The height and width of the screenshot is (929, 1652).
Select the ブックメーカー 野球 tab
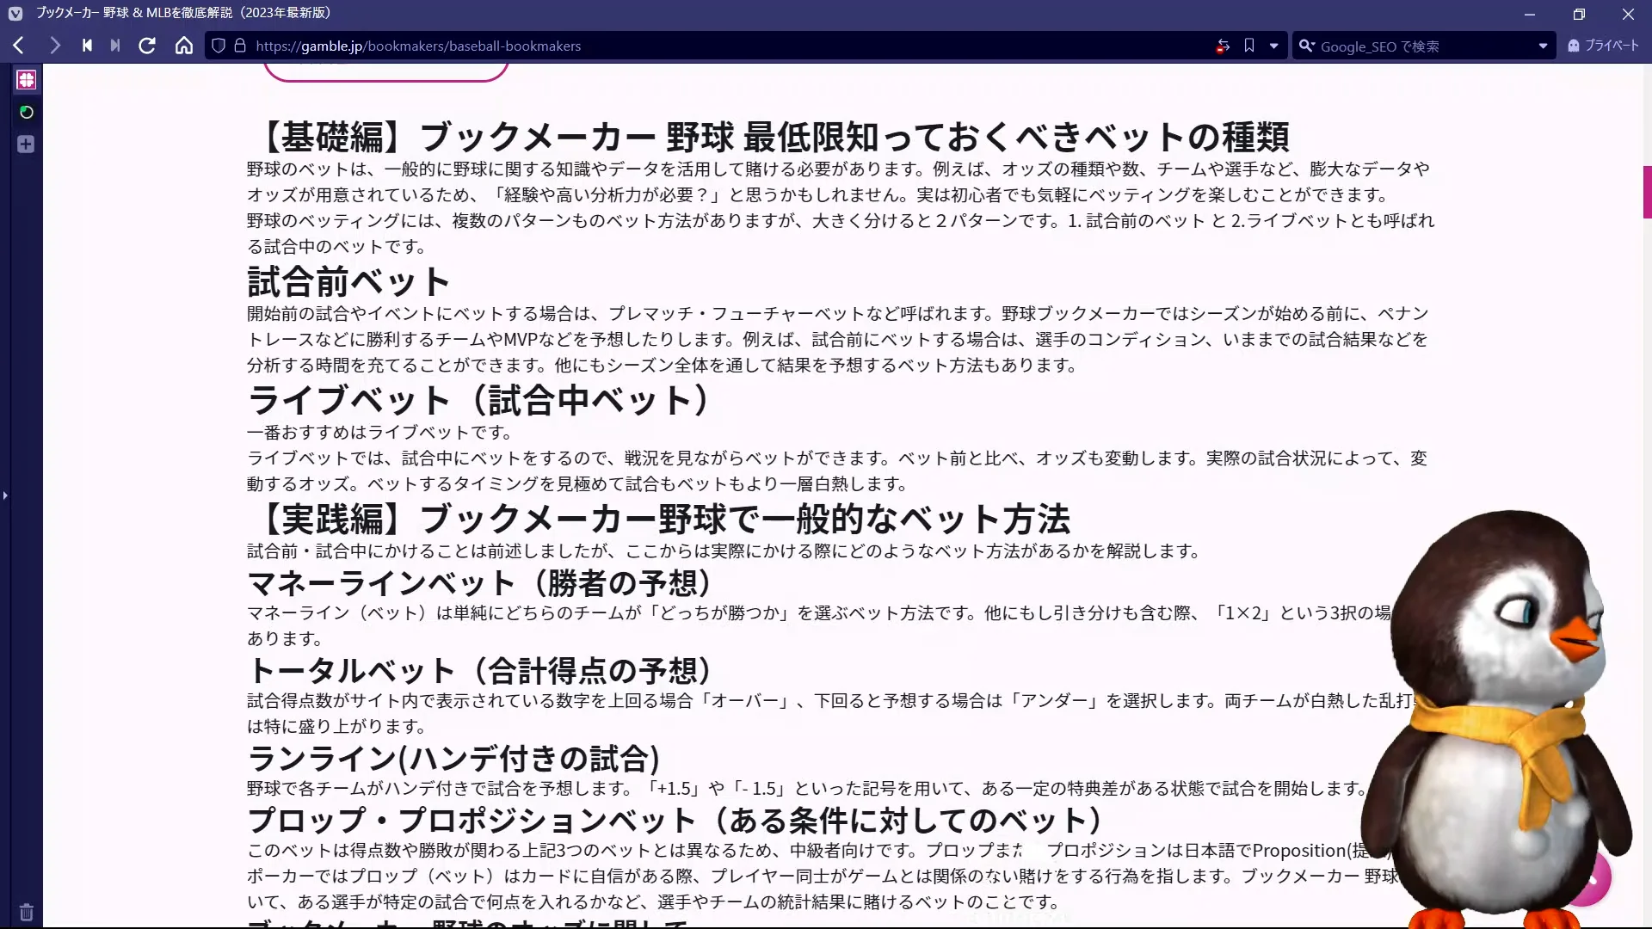(172, 13)
